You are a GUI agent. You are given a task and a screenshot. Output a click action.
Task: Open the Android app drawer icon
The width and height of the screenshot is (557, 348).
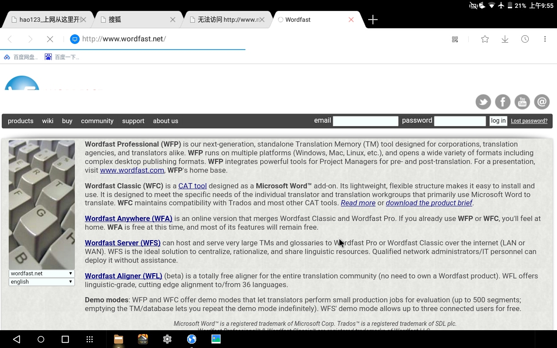[90, 339]
